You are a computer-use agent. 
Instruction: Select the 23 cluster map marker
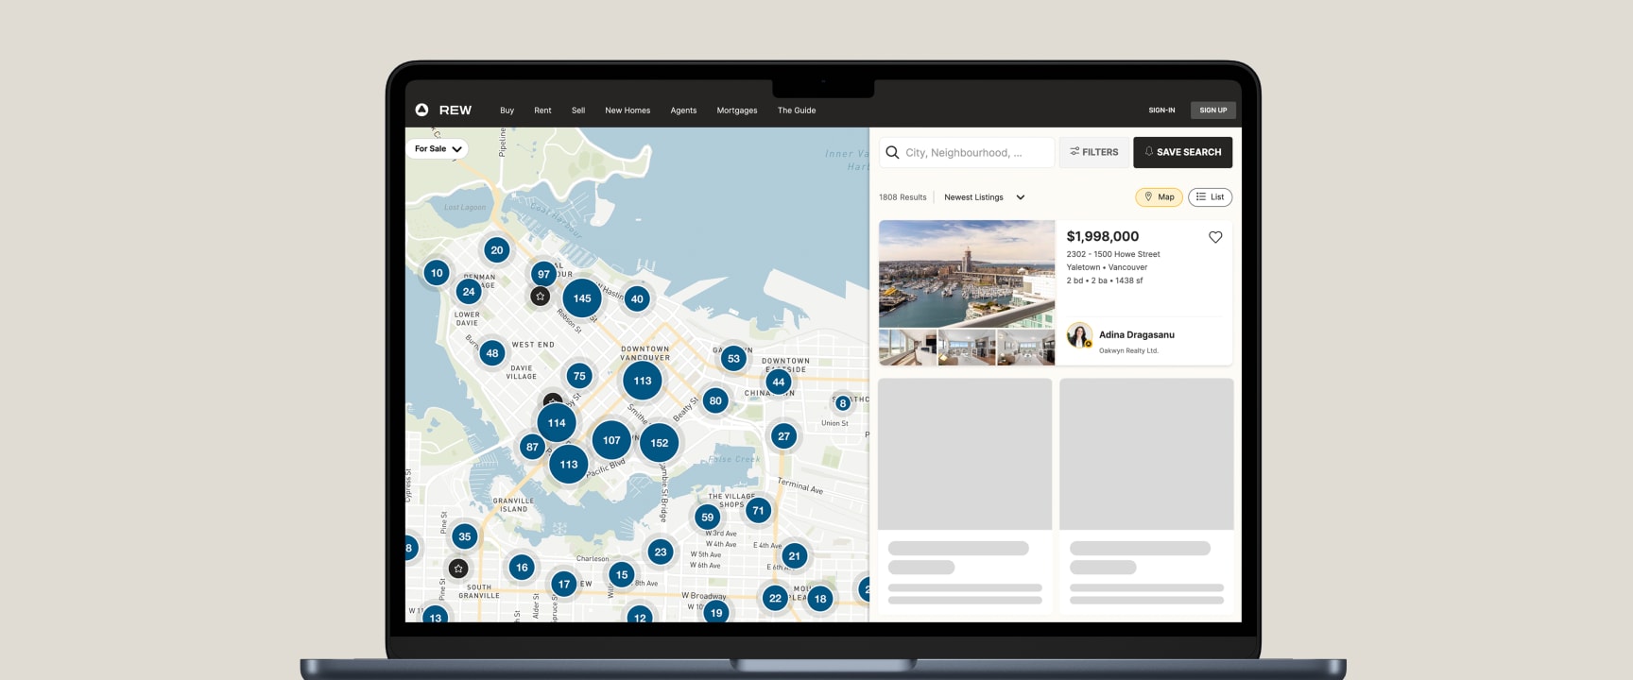661,552
